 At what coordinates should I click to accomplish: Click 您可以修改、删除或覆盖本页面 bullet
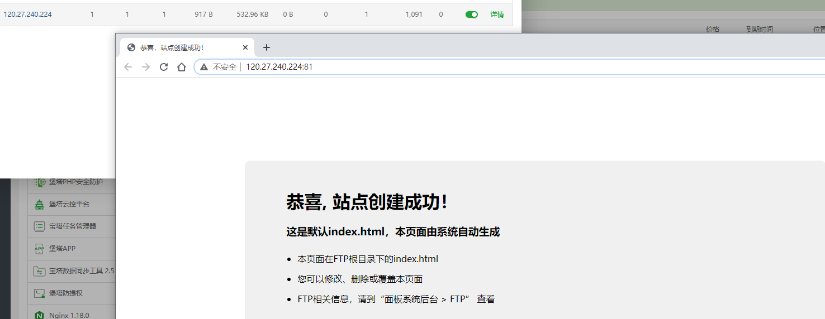tap(360, 279)
